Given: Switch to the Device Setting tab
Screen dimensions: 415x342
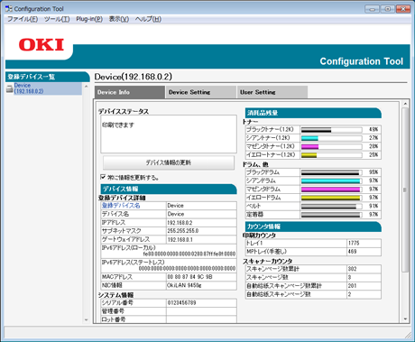Looking at the screenshot, I should 200,92.
